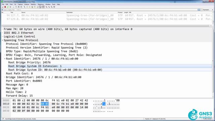Sort by the Protocol column header
Viewport: 215px width, 121px height.
pos(120,12)
